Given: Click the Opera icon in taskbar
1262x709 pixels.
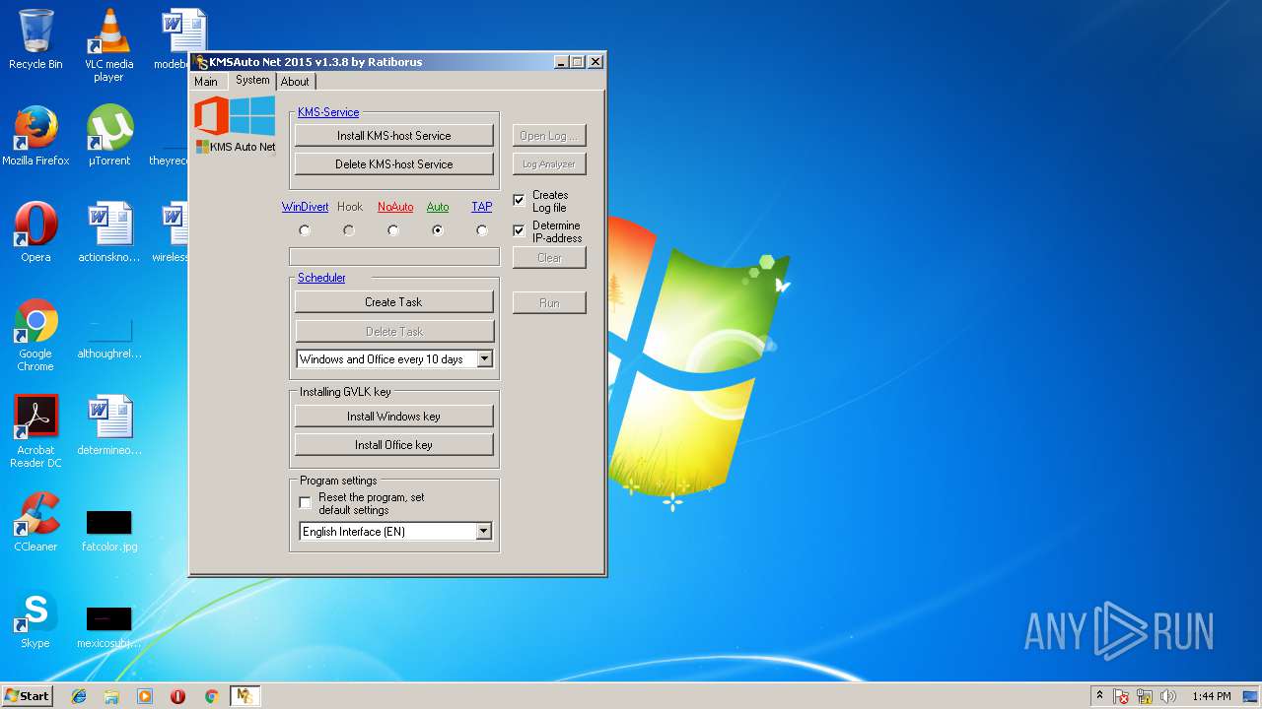Looking at the screenshot, I should (x=177, y=696).
